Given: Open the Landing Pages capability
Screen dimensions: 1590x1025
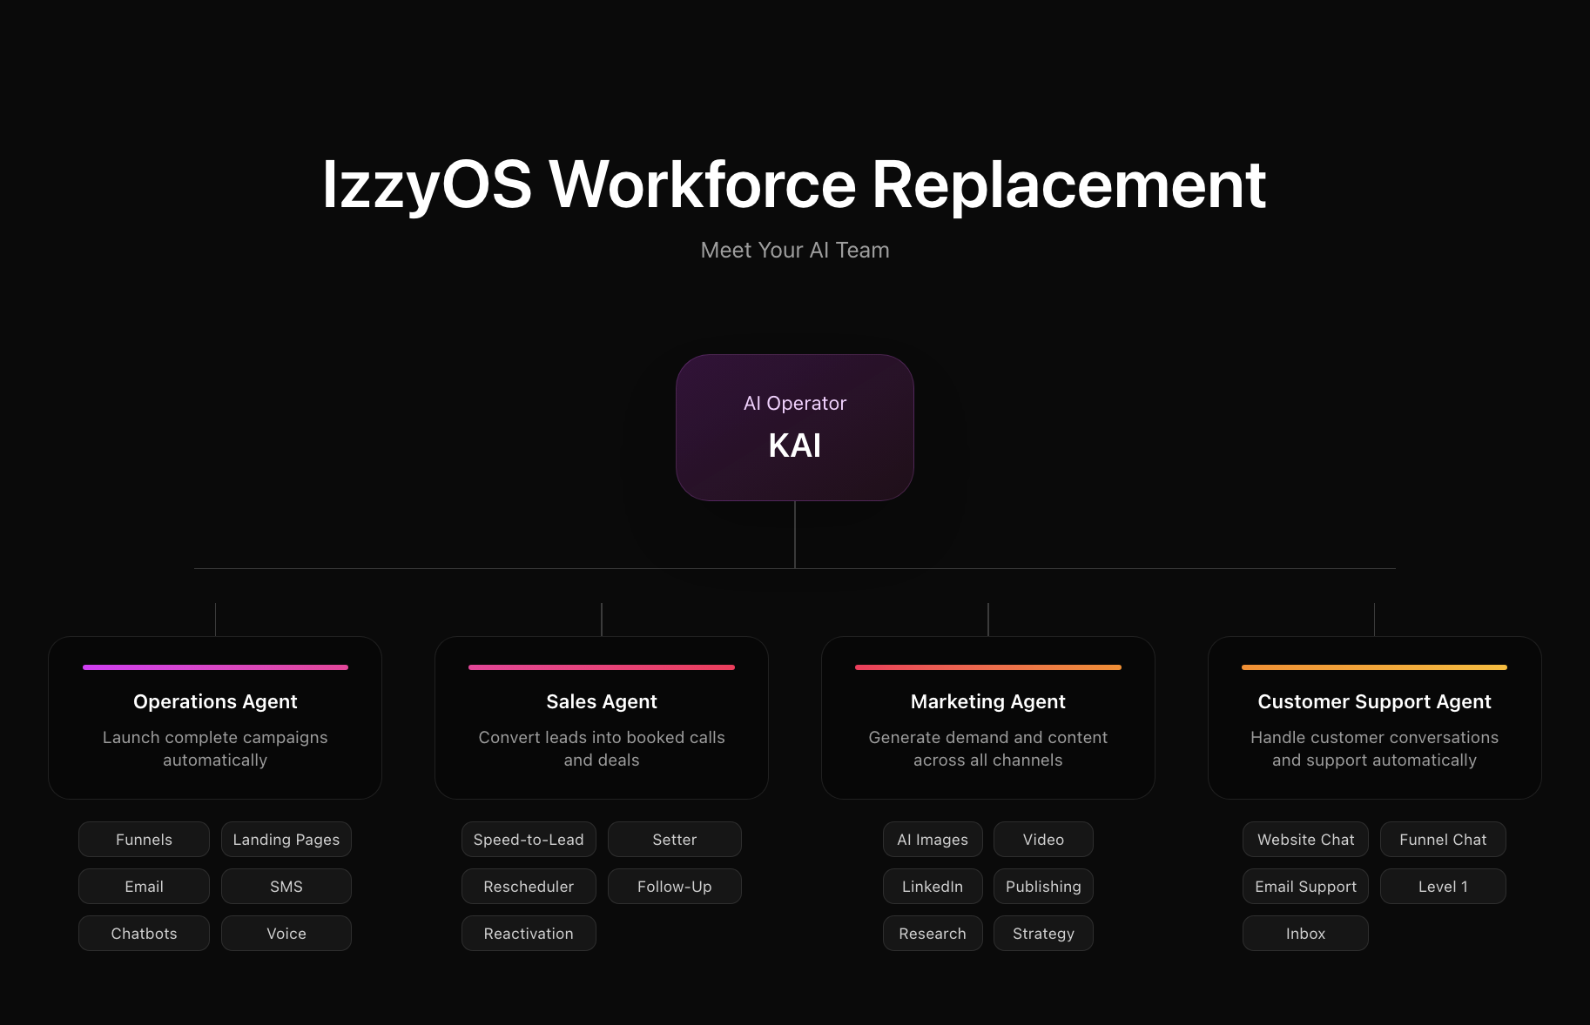Looking at the screenshot, I should tap(286, 839).
